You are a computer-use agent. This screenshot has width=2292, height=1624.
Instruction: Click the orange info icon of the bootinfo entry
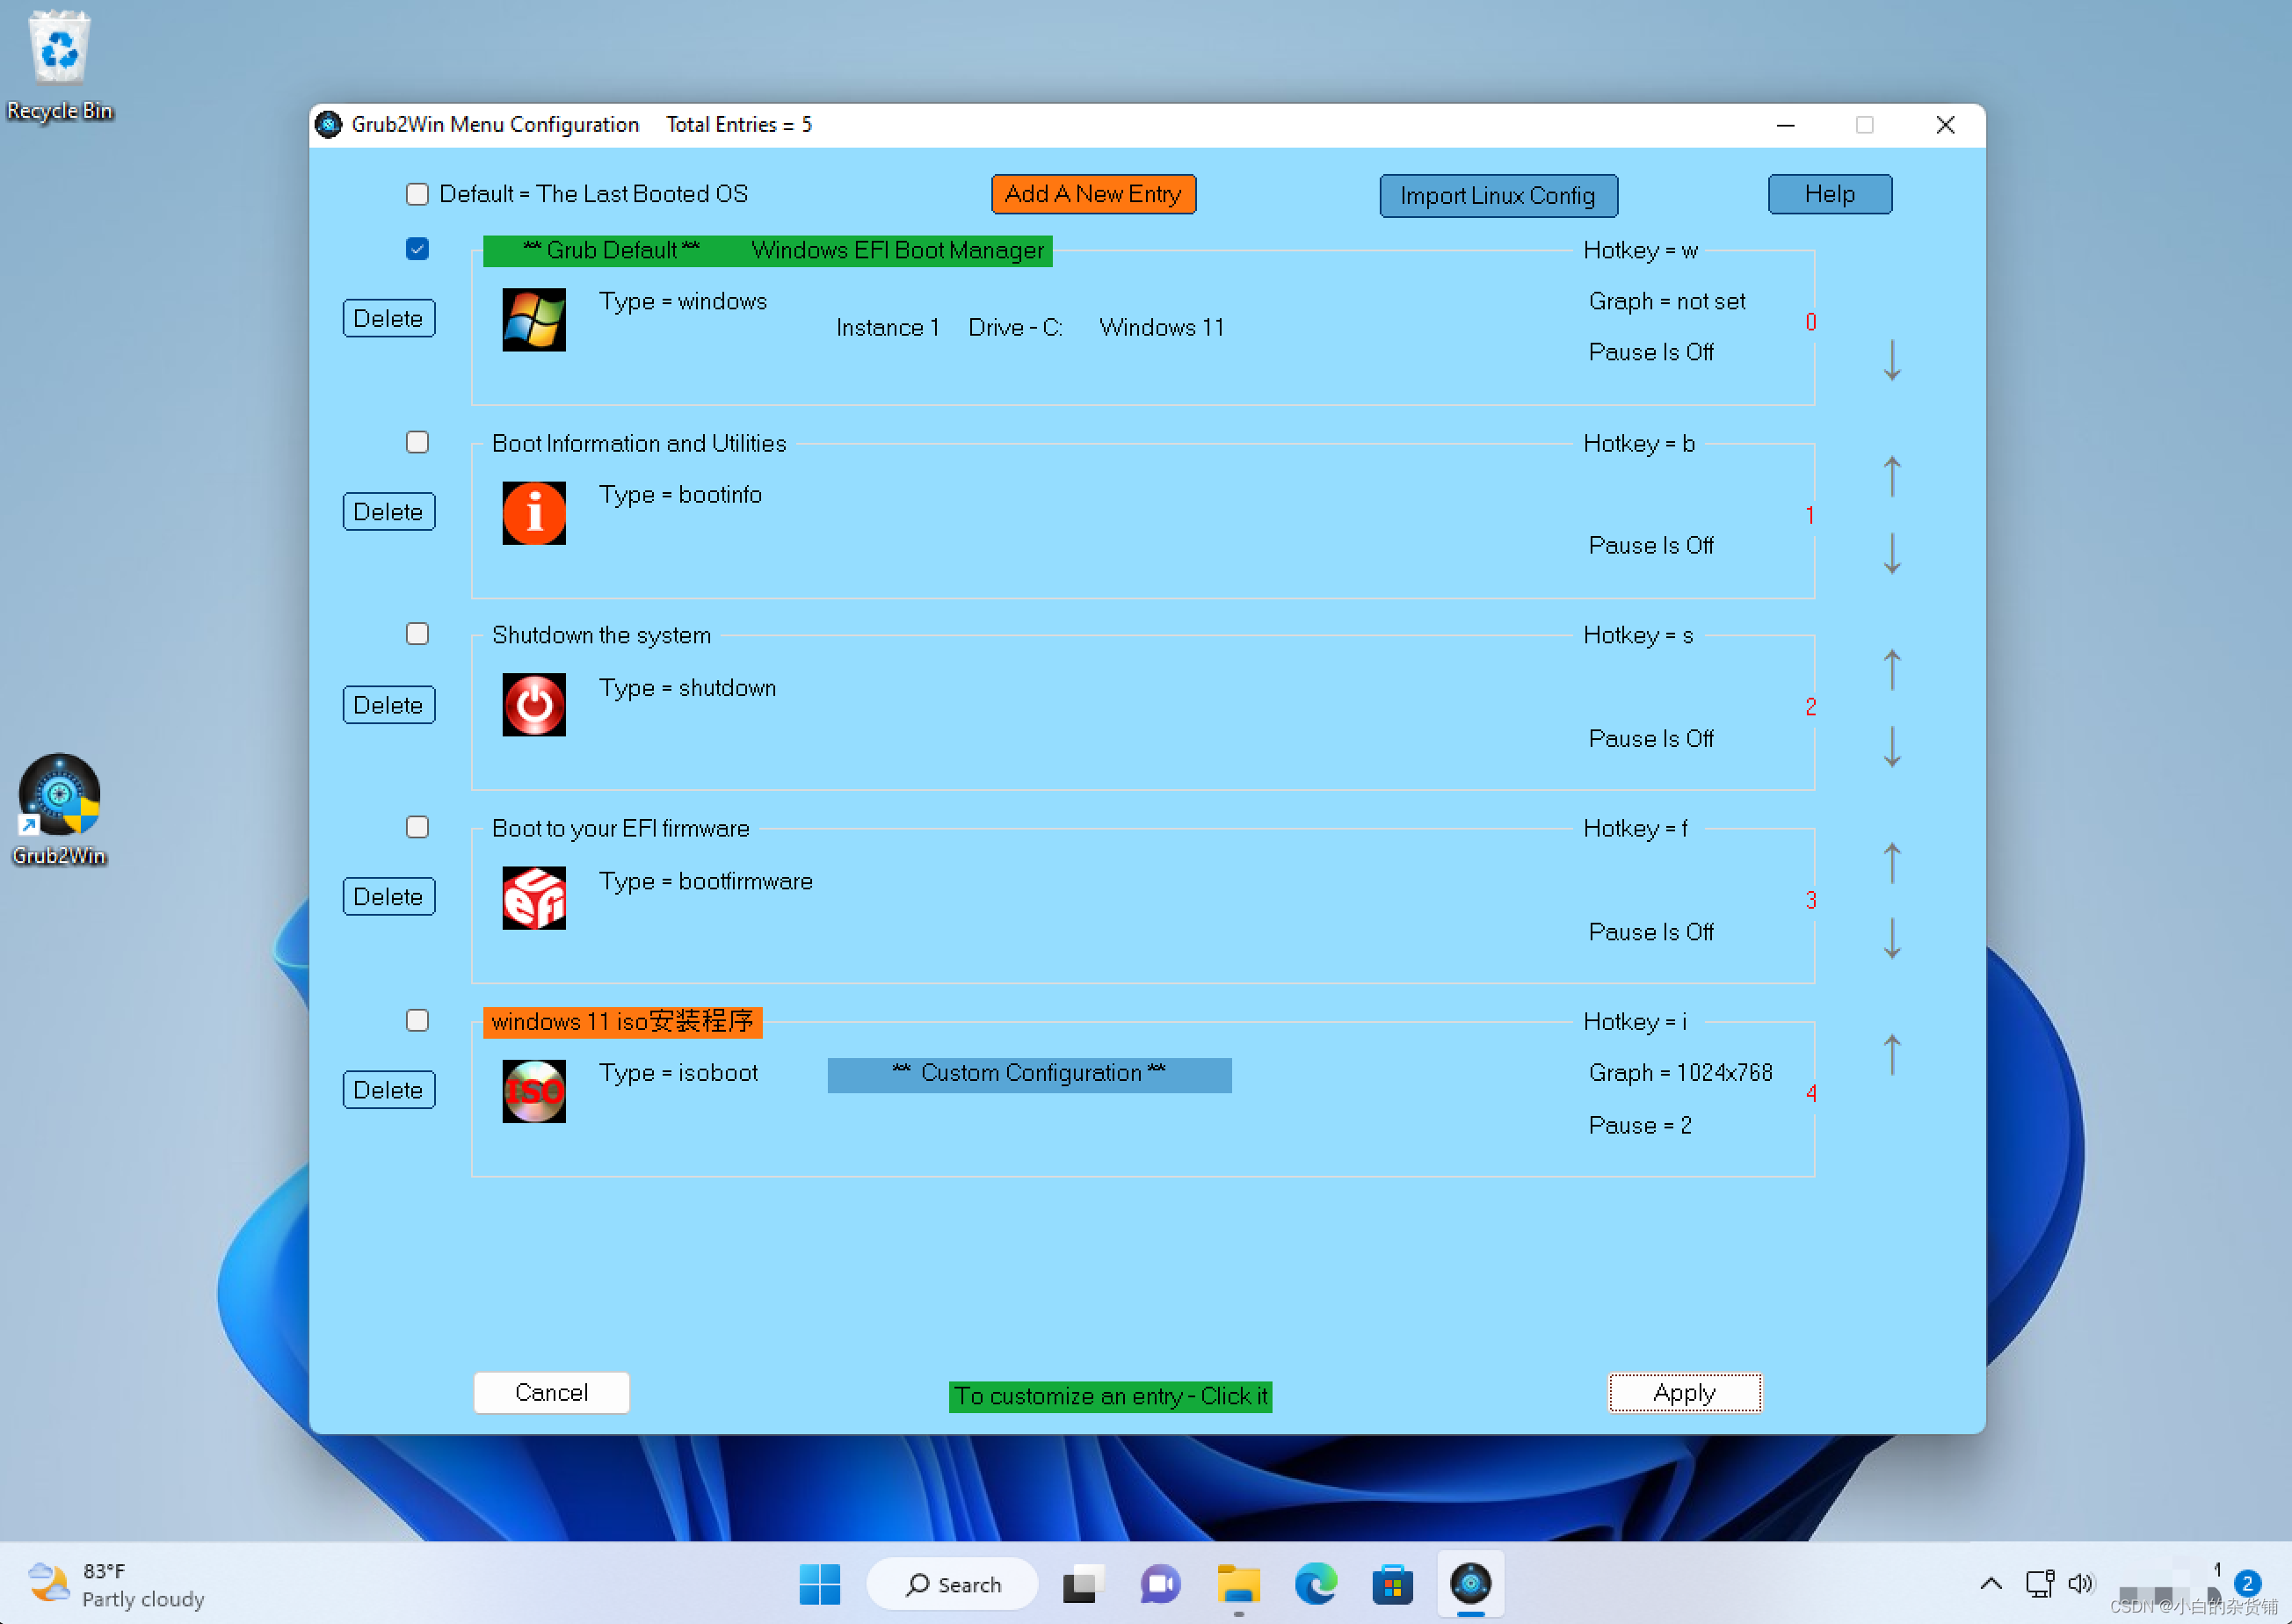click(534, 513)
